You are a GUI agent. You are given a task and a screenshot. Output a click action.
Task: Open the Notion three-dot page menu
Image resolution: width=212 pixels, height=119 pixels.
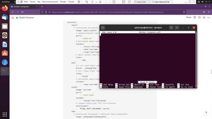pyautogui.click(x=209, y=18)
